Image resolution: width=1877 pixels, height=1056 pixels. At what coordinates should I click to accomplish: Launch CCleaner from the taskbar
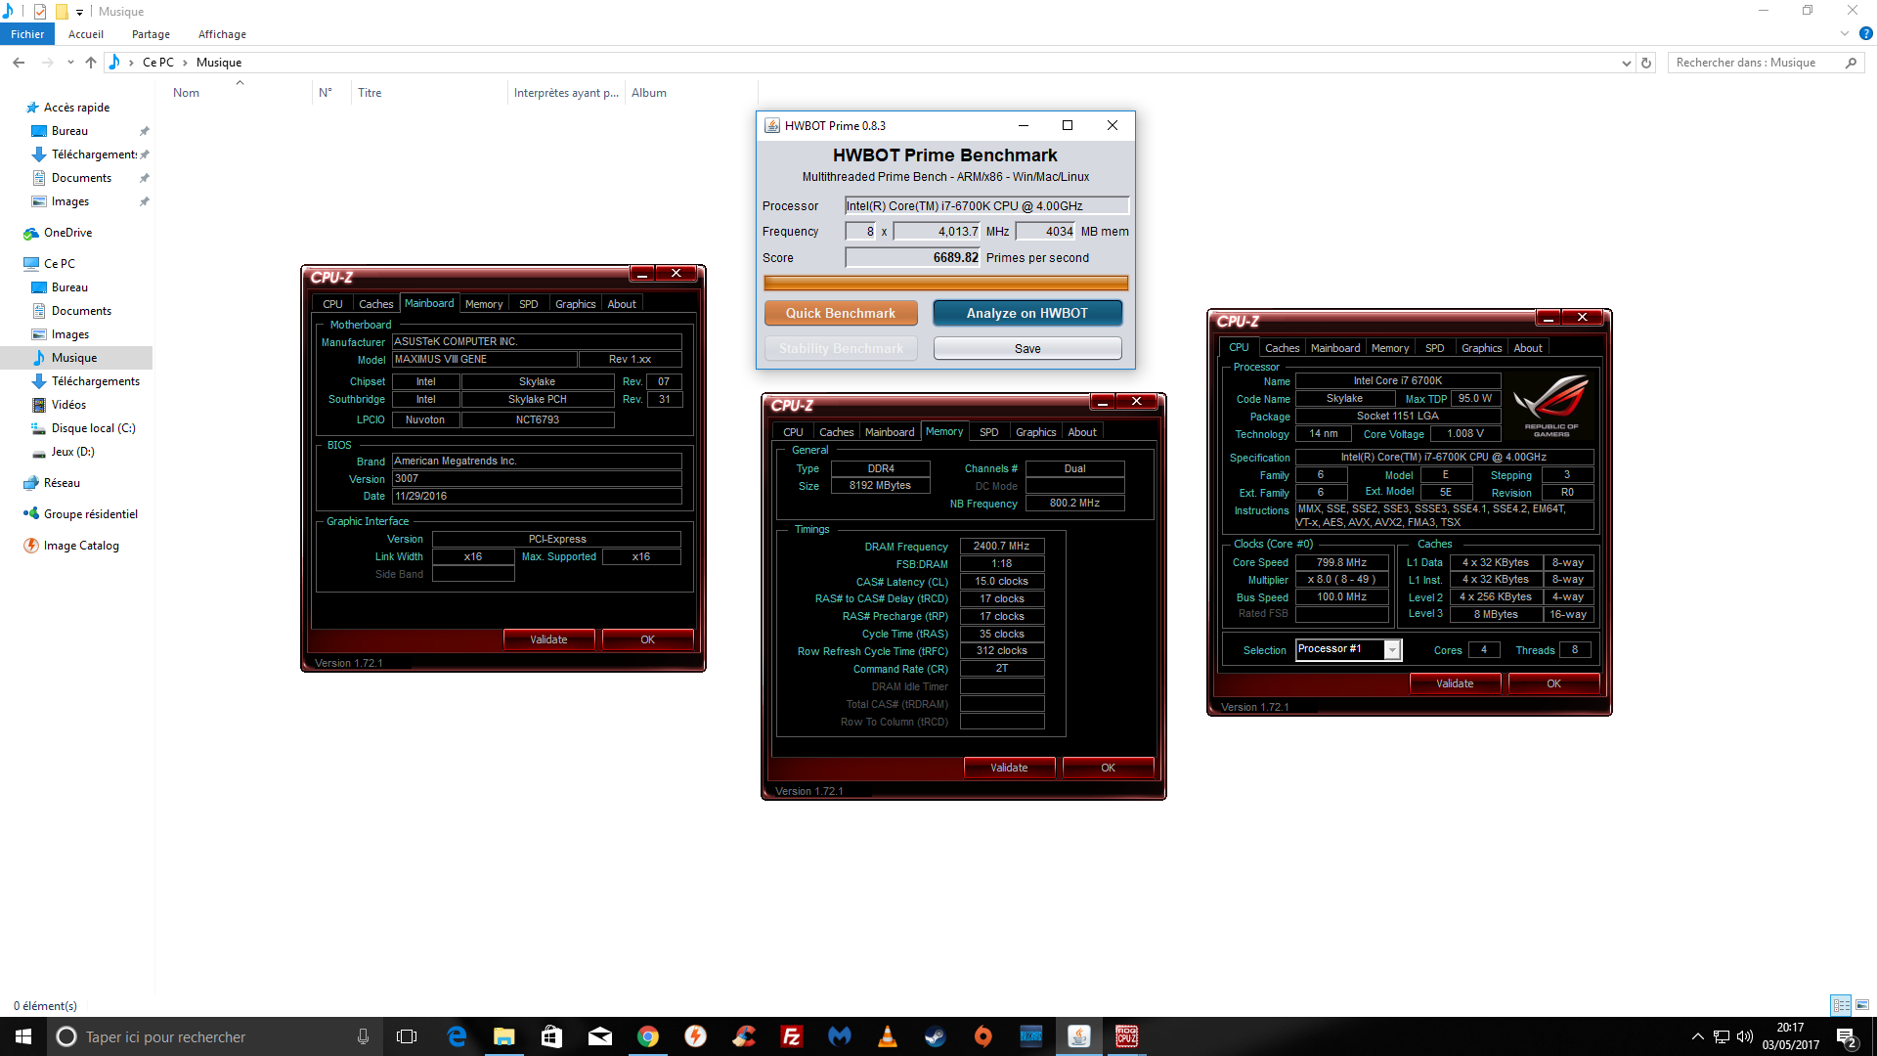pyautogui.click(x=743, y=1036)
